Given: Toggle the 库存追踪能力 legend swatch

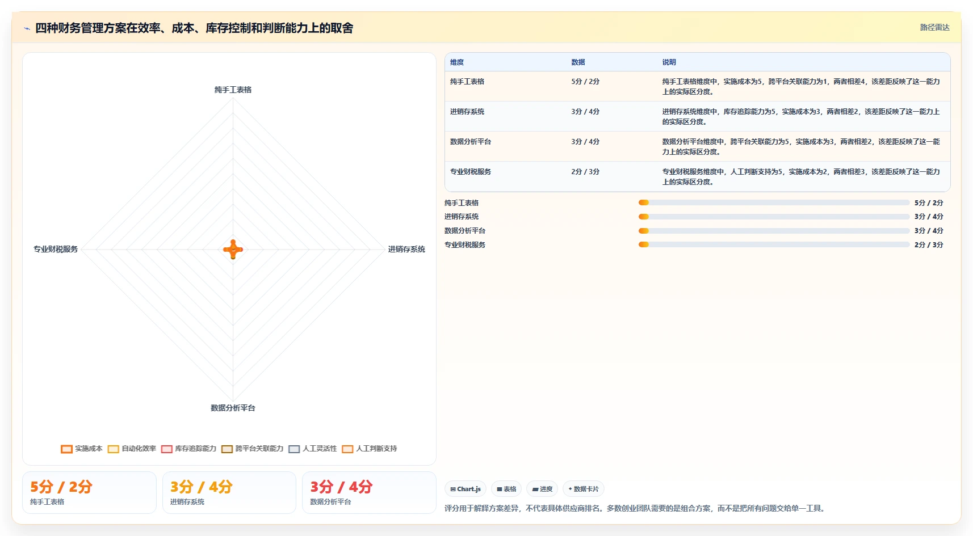Looking at the screenshot, I should point(167,449).
